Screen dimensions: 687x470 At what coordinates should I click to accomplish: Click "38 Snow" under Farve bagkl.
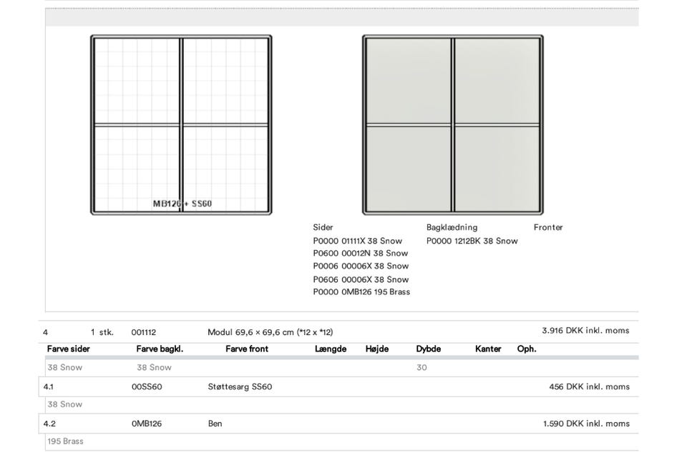(x=155, y=368)
